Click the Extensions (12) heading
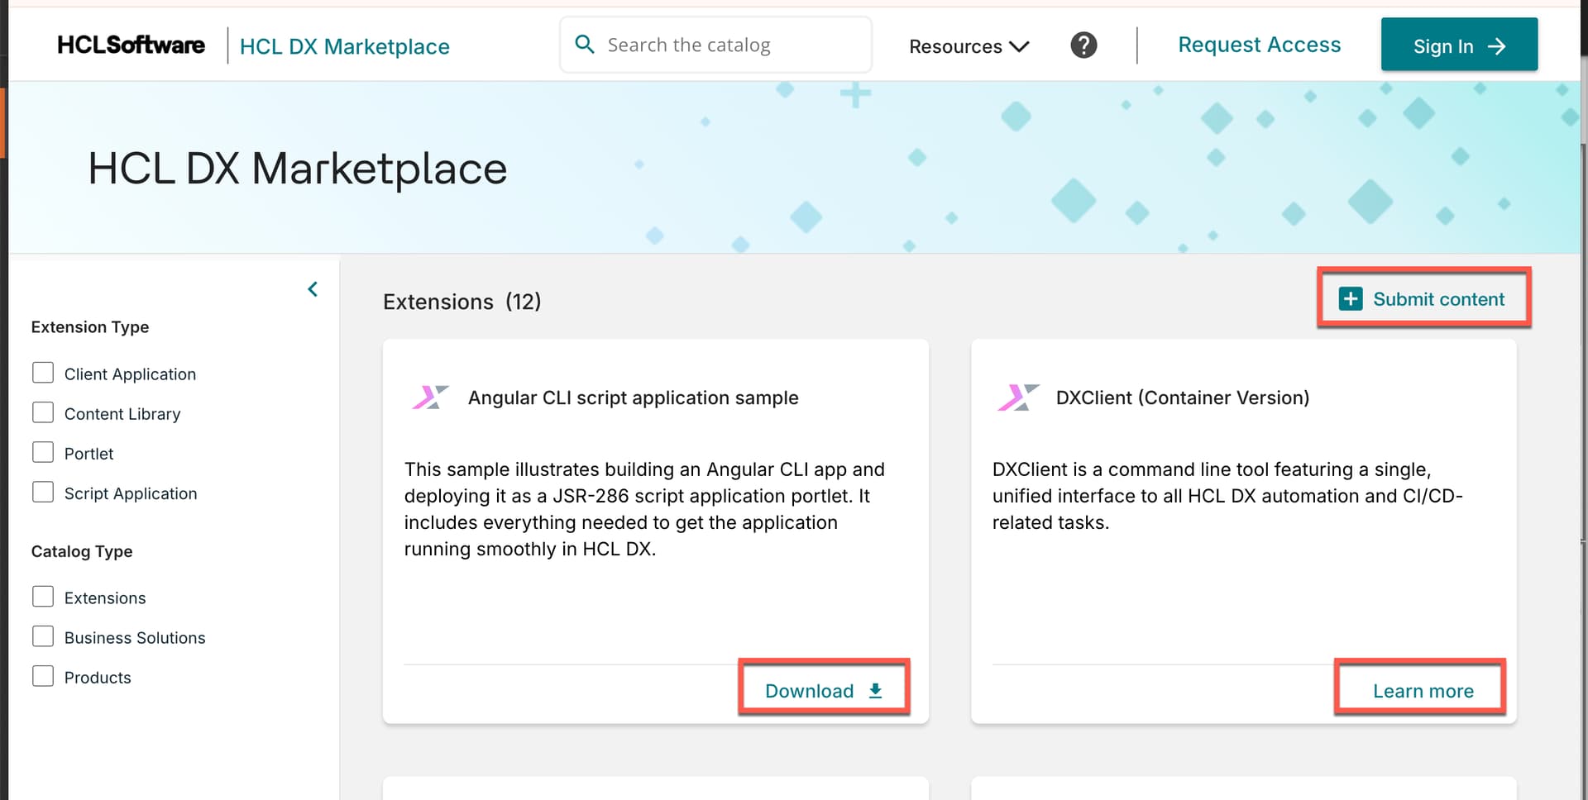 click(462, 302)
